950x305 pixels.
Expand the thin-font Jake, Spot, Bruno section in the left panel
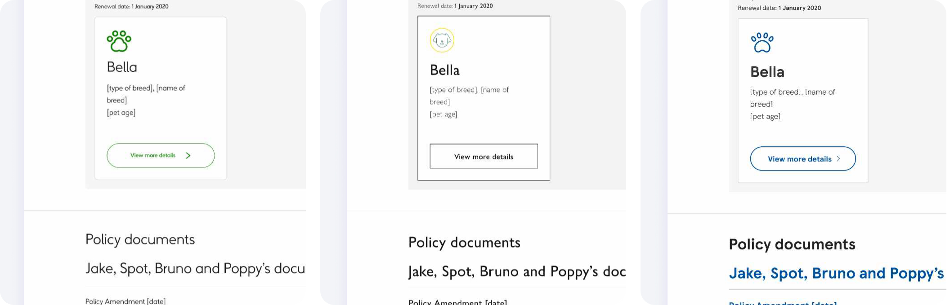(195, 269)
